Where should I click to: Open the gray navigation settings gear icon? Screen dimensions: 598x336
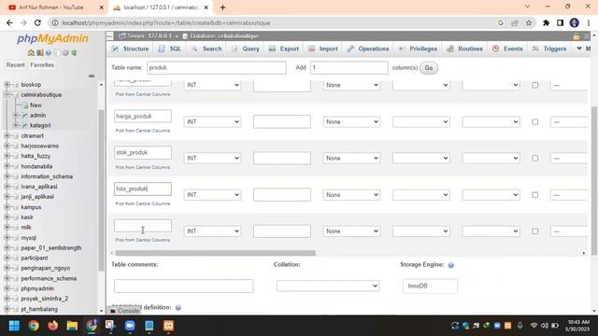click(x=65, y=52)
